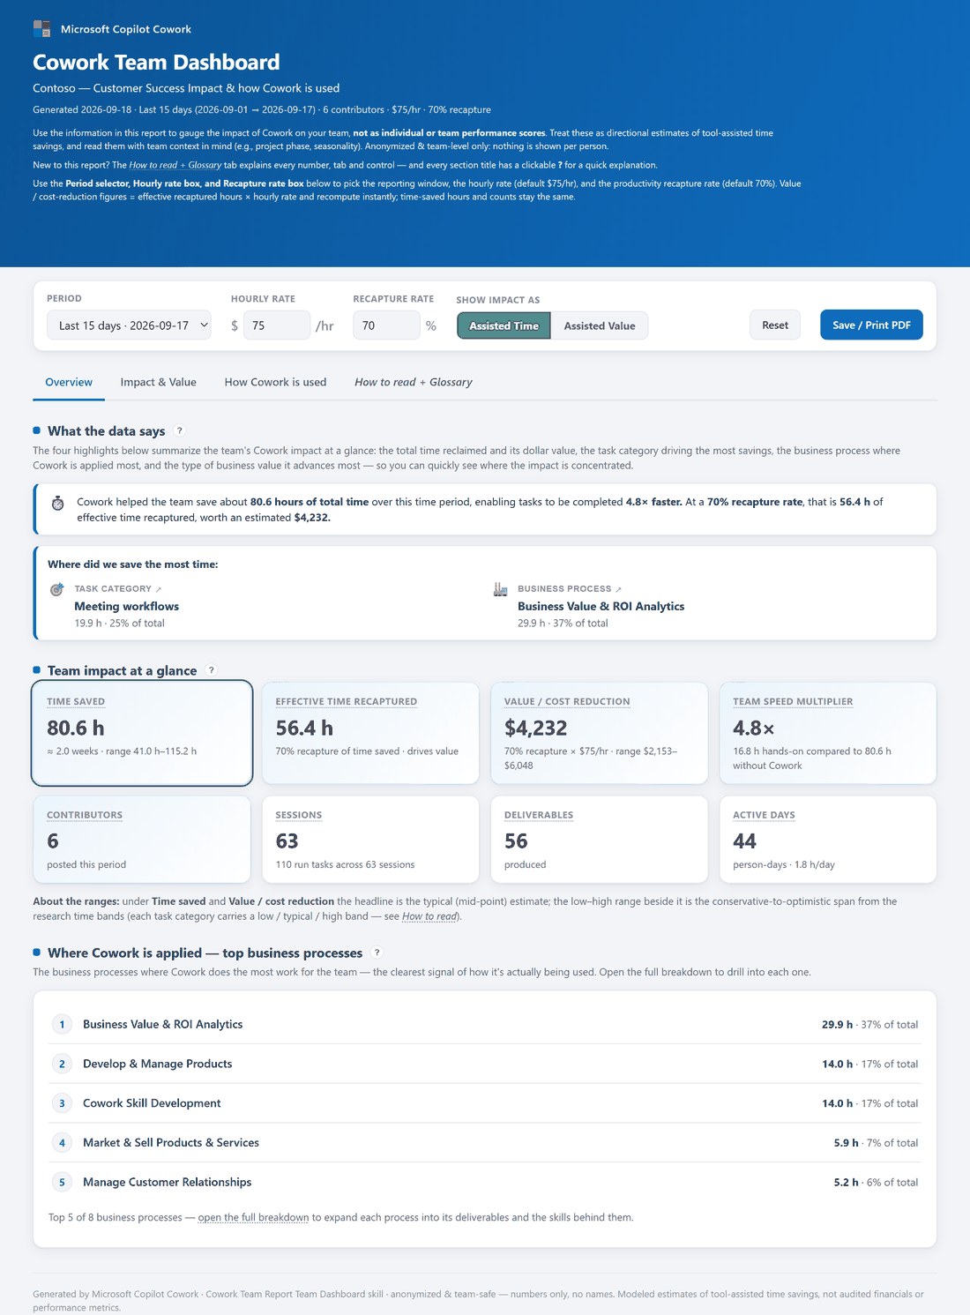Switch impact display to Assisted Time
Image resolution: width=970 pixels, height=1315 pixels.
coord(504,325)
